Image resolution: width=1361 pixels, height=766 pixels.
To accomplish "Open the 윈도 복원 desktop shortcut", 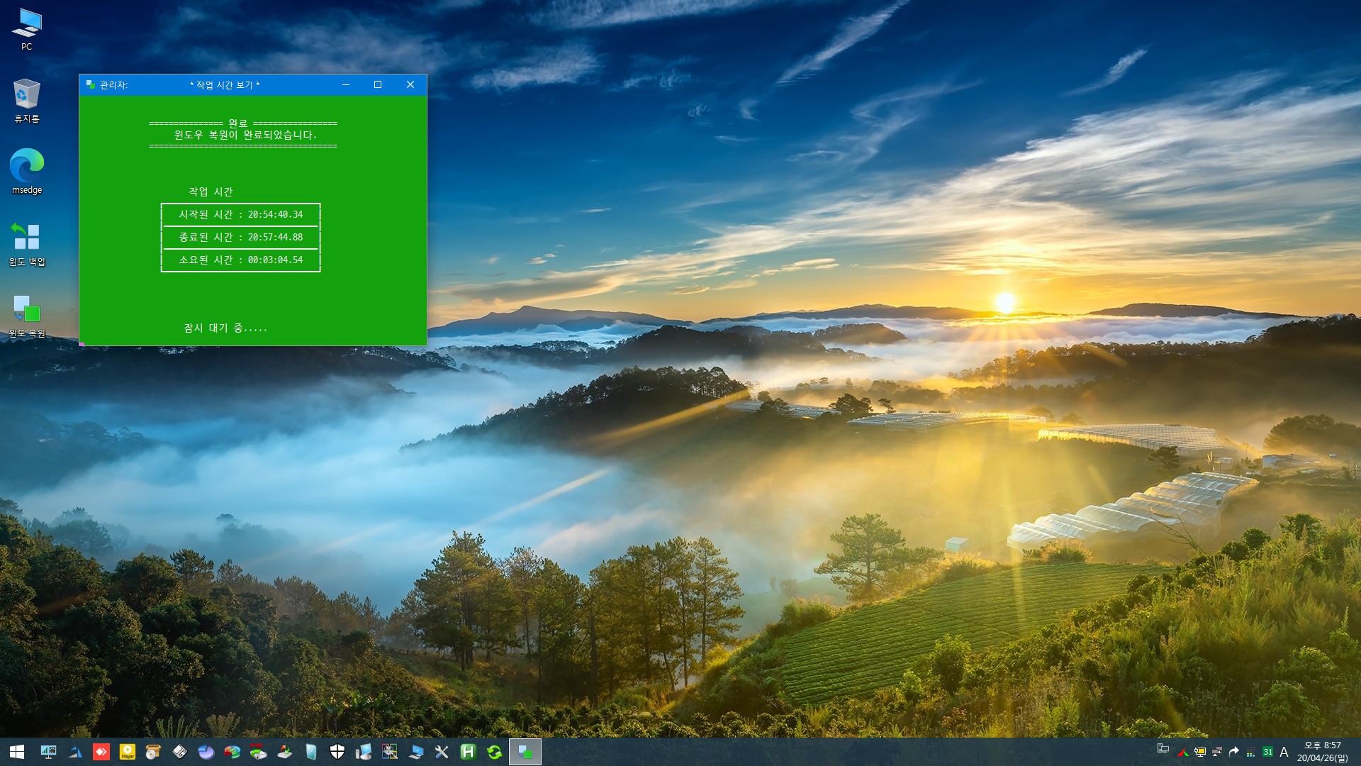I will pyautogui.click(x=27, y=316).
